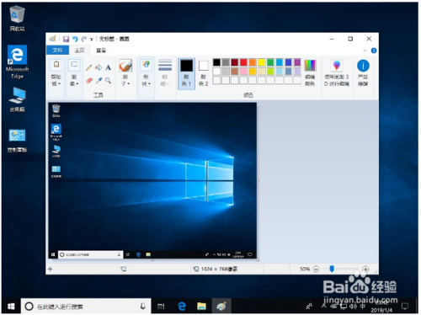The width and height of the screenshot is (421, 315).
Task: Select Color 1 foreground box
Action: [186, 73]
